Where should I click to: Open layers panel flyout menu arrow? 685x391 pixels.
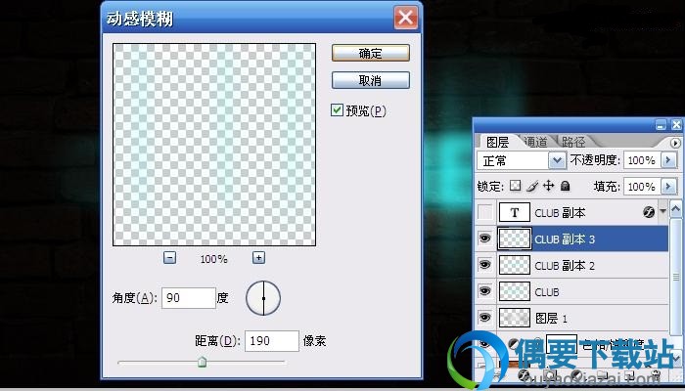tap(675, 143)
